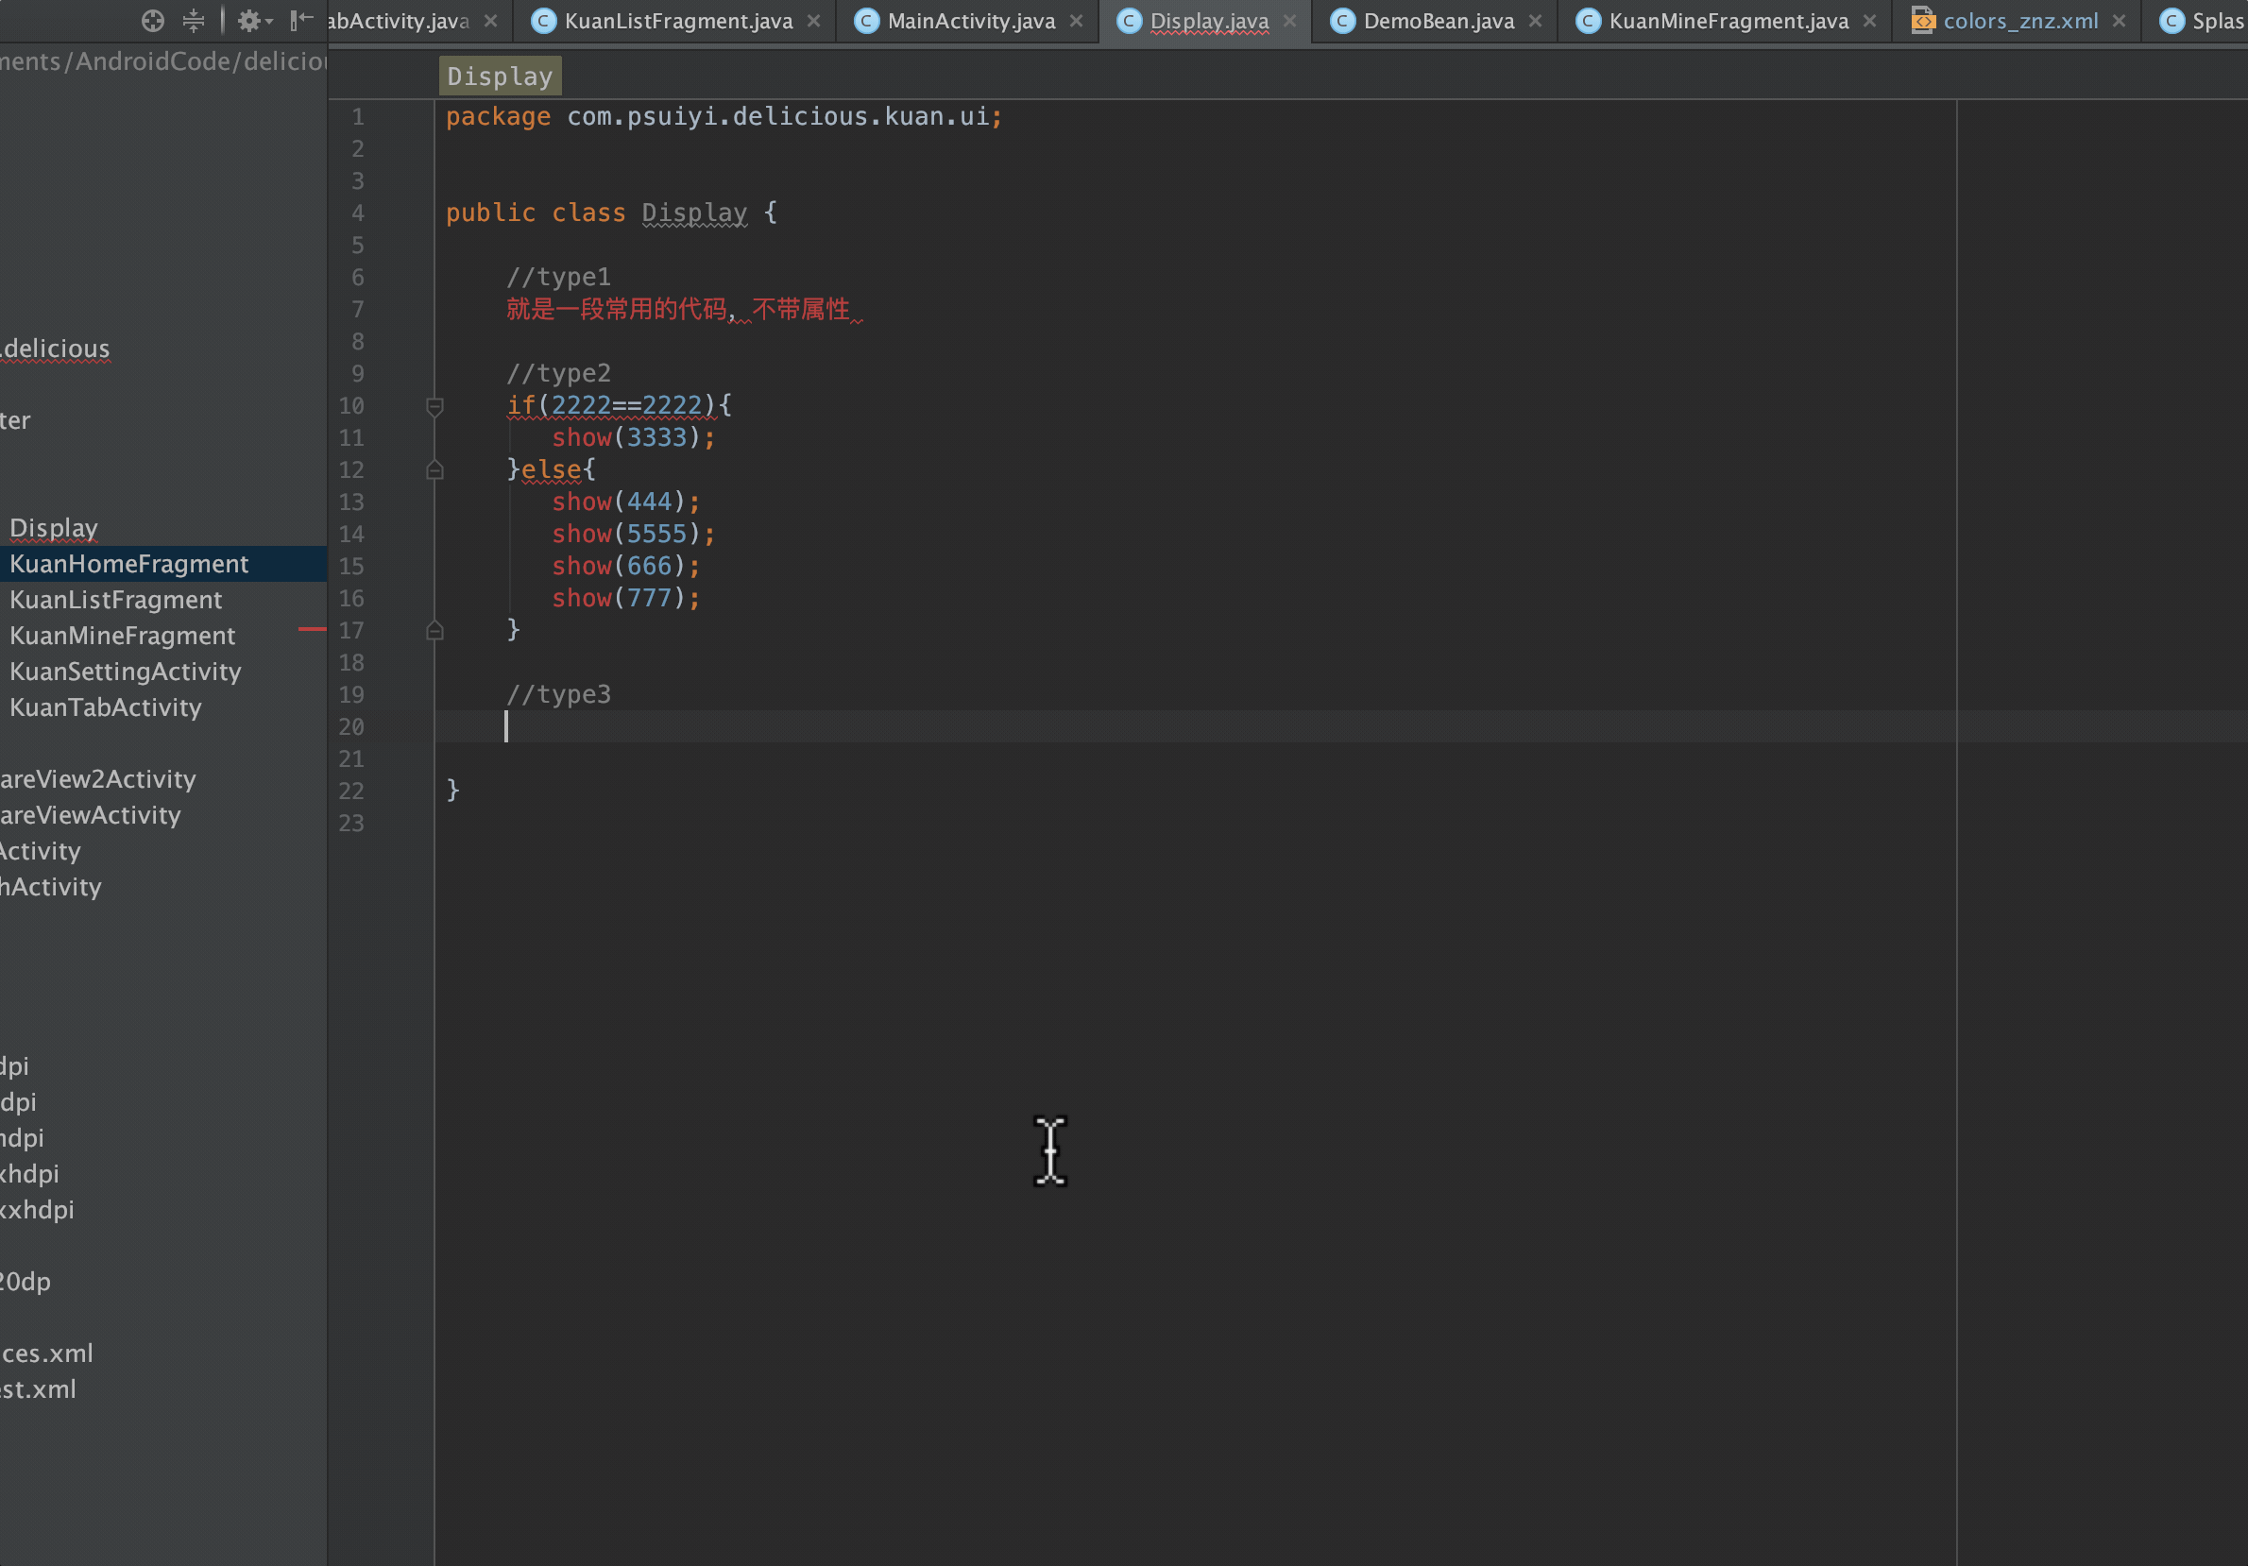The height and width of the screenshot is (1566, 2248).
Task: Switch to the DemoBean.java tab
Action: (x=1438, y=21)
